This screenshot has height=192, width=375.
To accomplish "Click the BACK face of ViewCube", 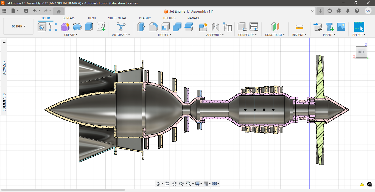I will 361,52.
